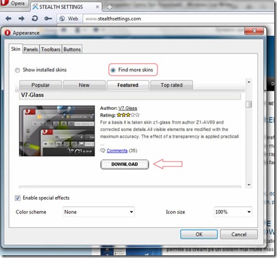Switch to the Skin tab
This screenshot has width=277, height=258.
click(x=16, y=49)
